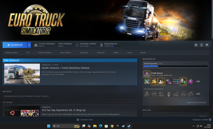Click the green trucks achievement icon
Screen dimensions: 213x129
147,81
